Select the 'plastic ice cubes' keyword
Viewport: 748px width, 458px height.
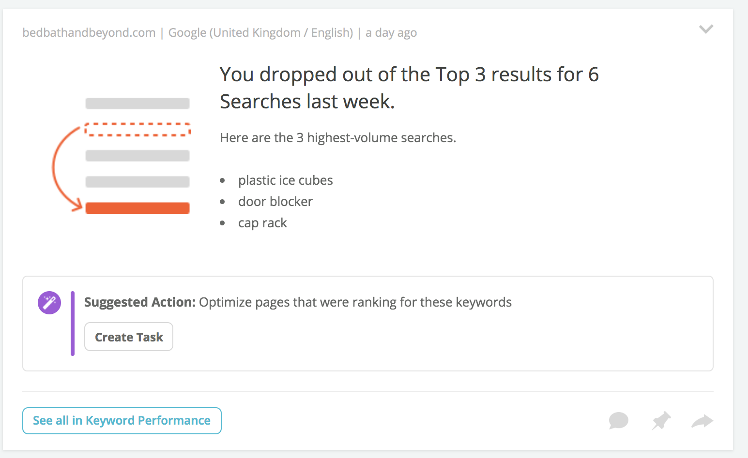click(x=286, y=180)
